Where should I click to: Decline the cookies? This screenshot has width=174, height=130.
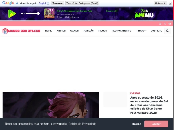click(x=137, y=124)
